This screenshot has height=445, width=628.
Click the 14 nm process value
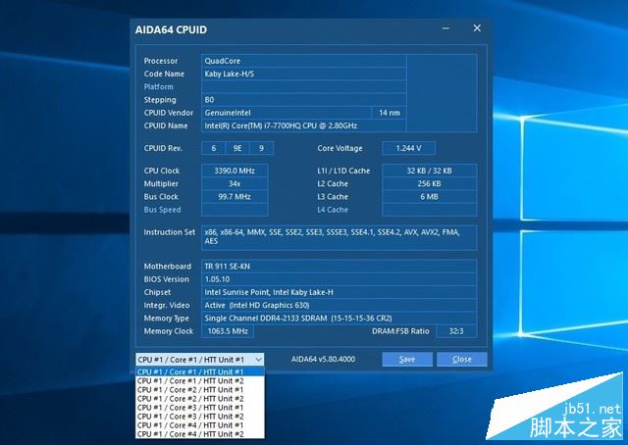[389, 113]
